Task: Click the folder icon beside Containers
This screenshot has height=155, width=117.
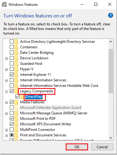Action: pyautogui.click(x=16, y=47)
